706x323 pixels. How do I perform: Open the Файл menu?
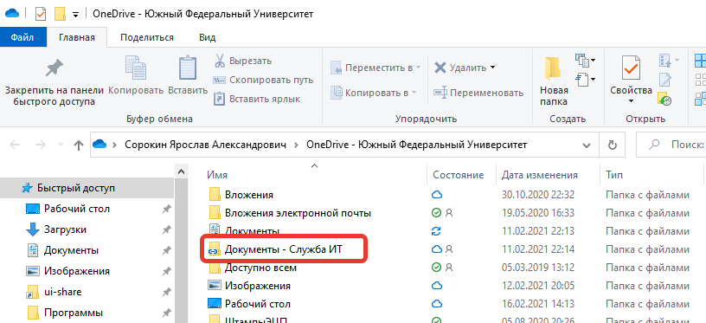[23, 37]
